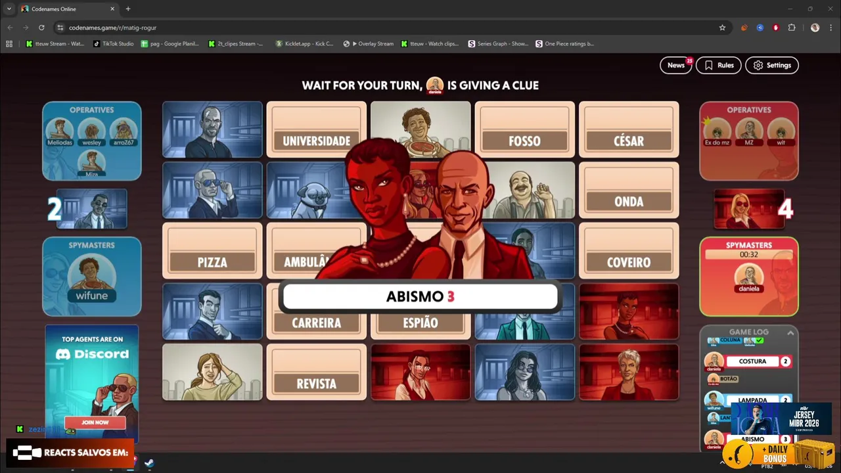This screenshot has height=473, width=841.
Task: Go forward in browser history
Action: click(x=26, y=28)
